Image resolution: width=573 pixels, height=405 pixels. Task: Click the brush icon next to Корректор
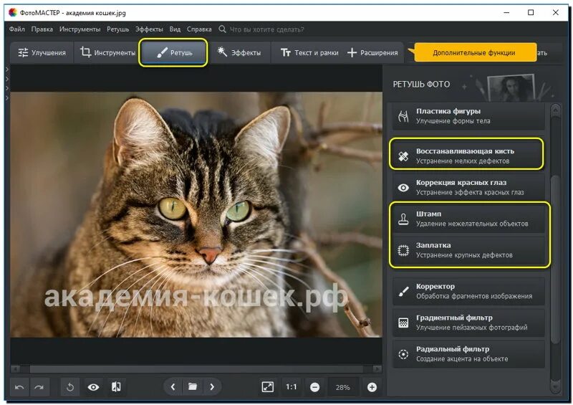403,292
